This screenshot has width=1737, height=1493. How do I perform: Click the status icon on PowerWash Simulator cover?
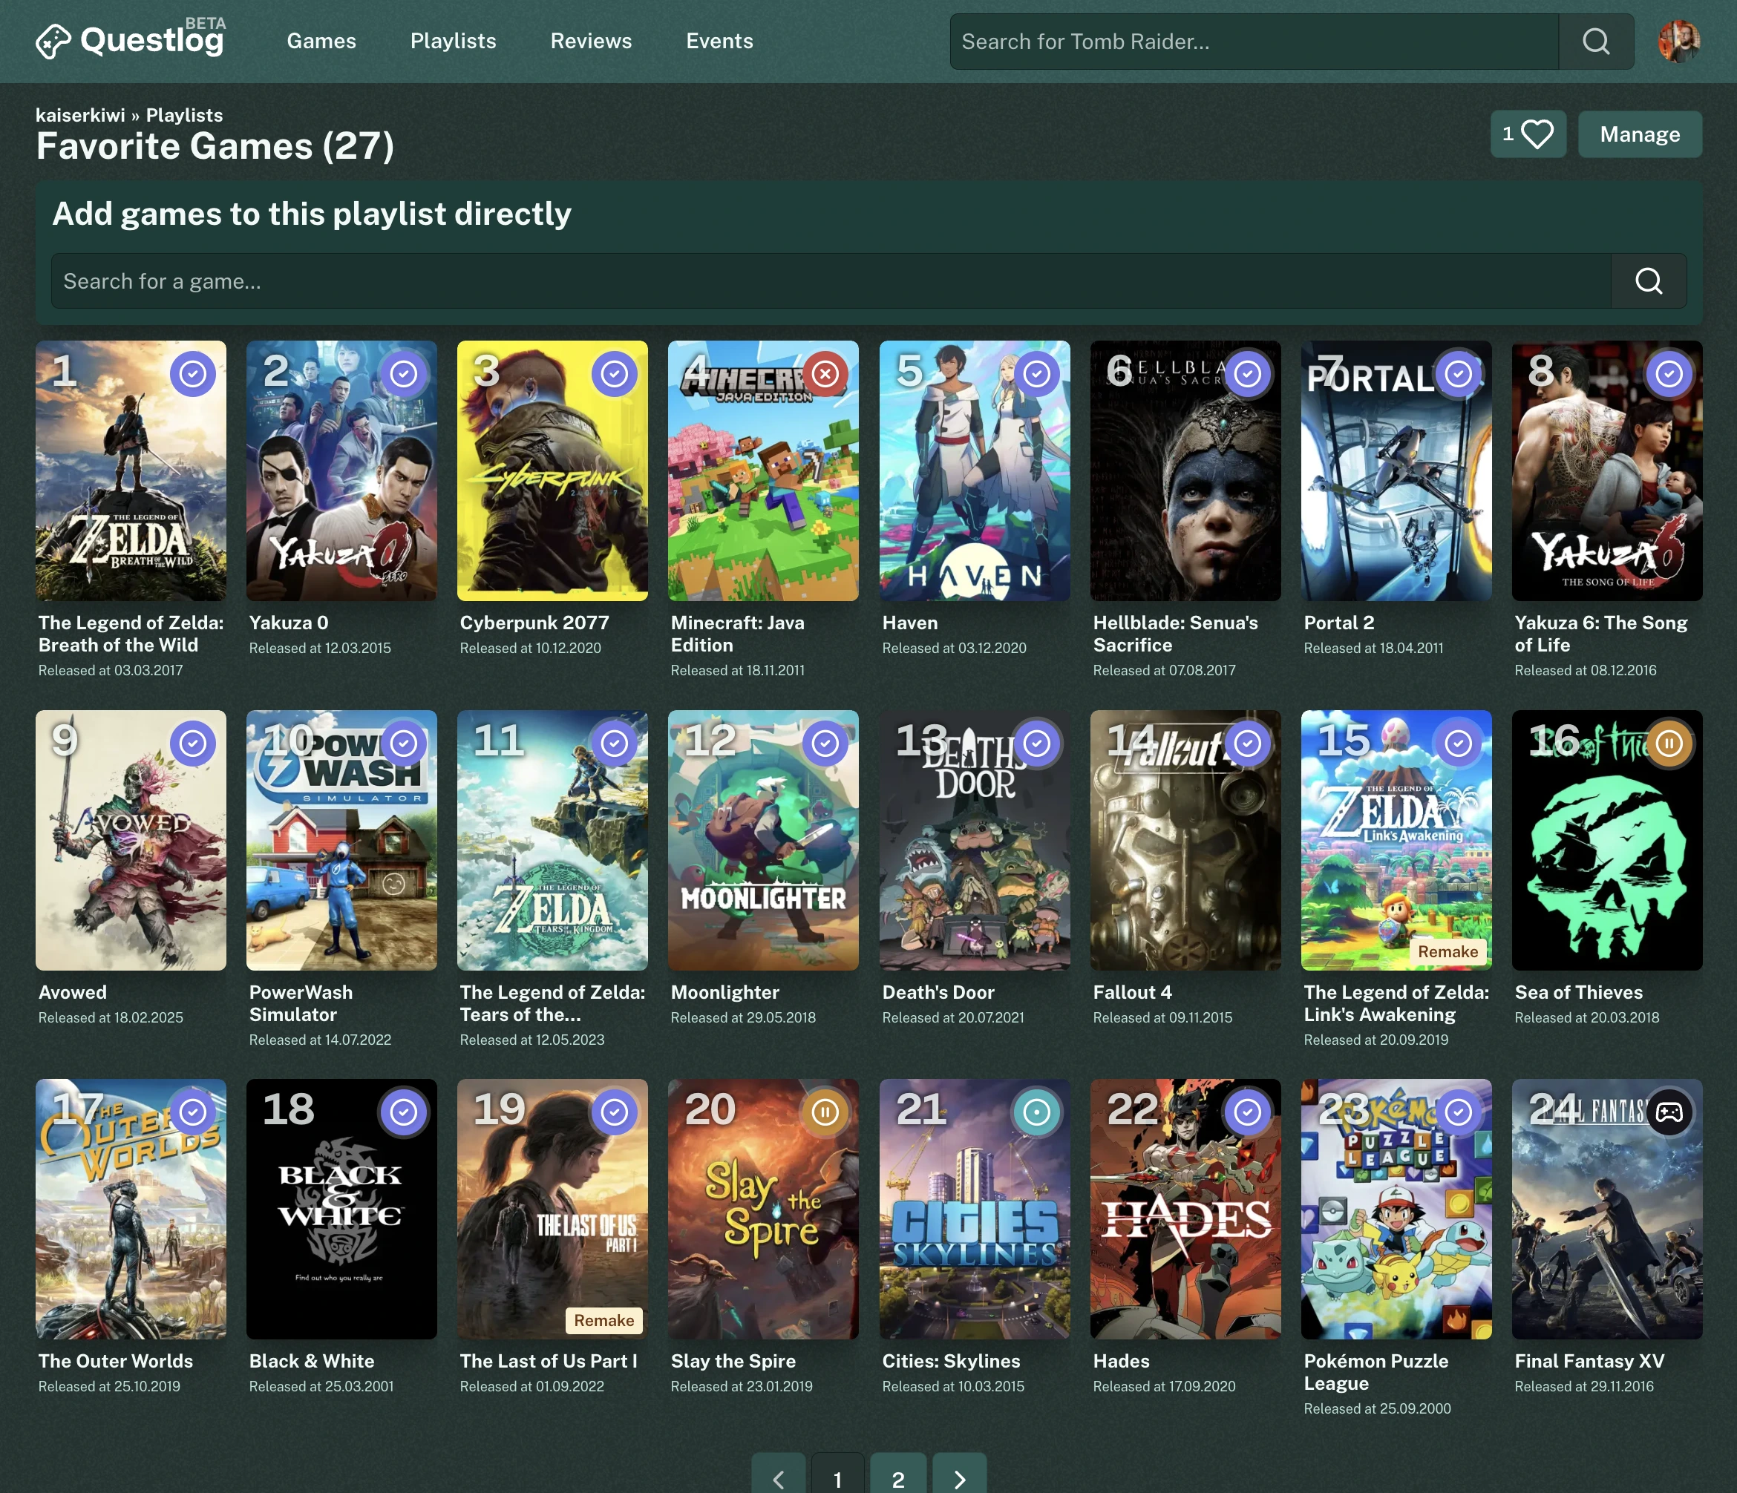(x=404, y=743)
